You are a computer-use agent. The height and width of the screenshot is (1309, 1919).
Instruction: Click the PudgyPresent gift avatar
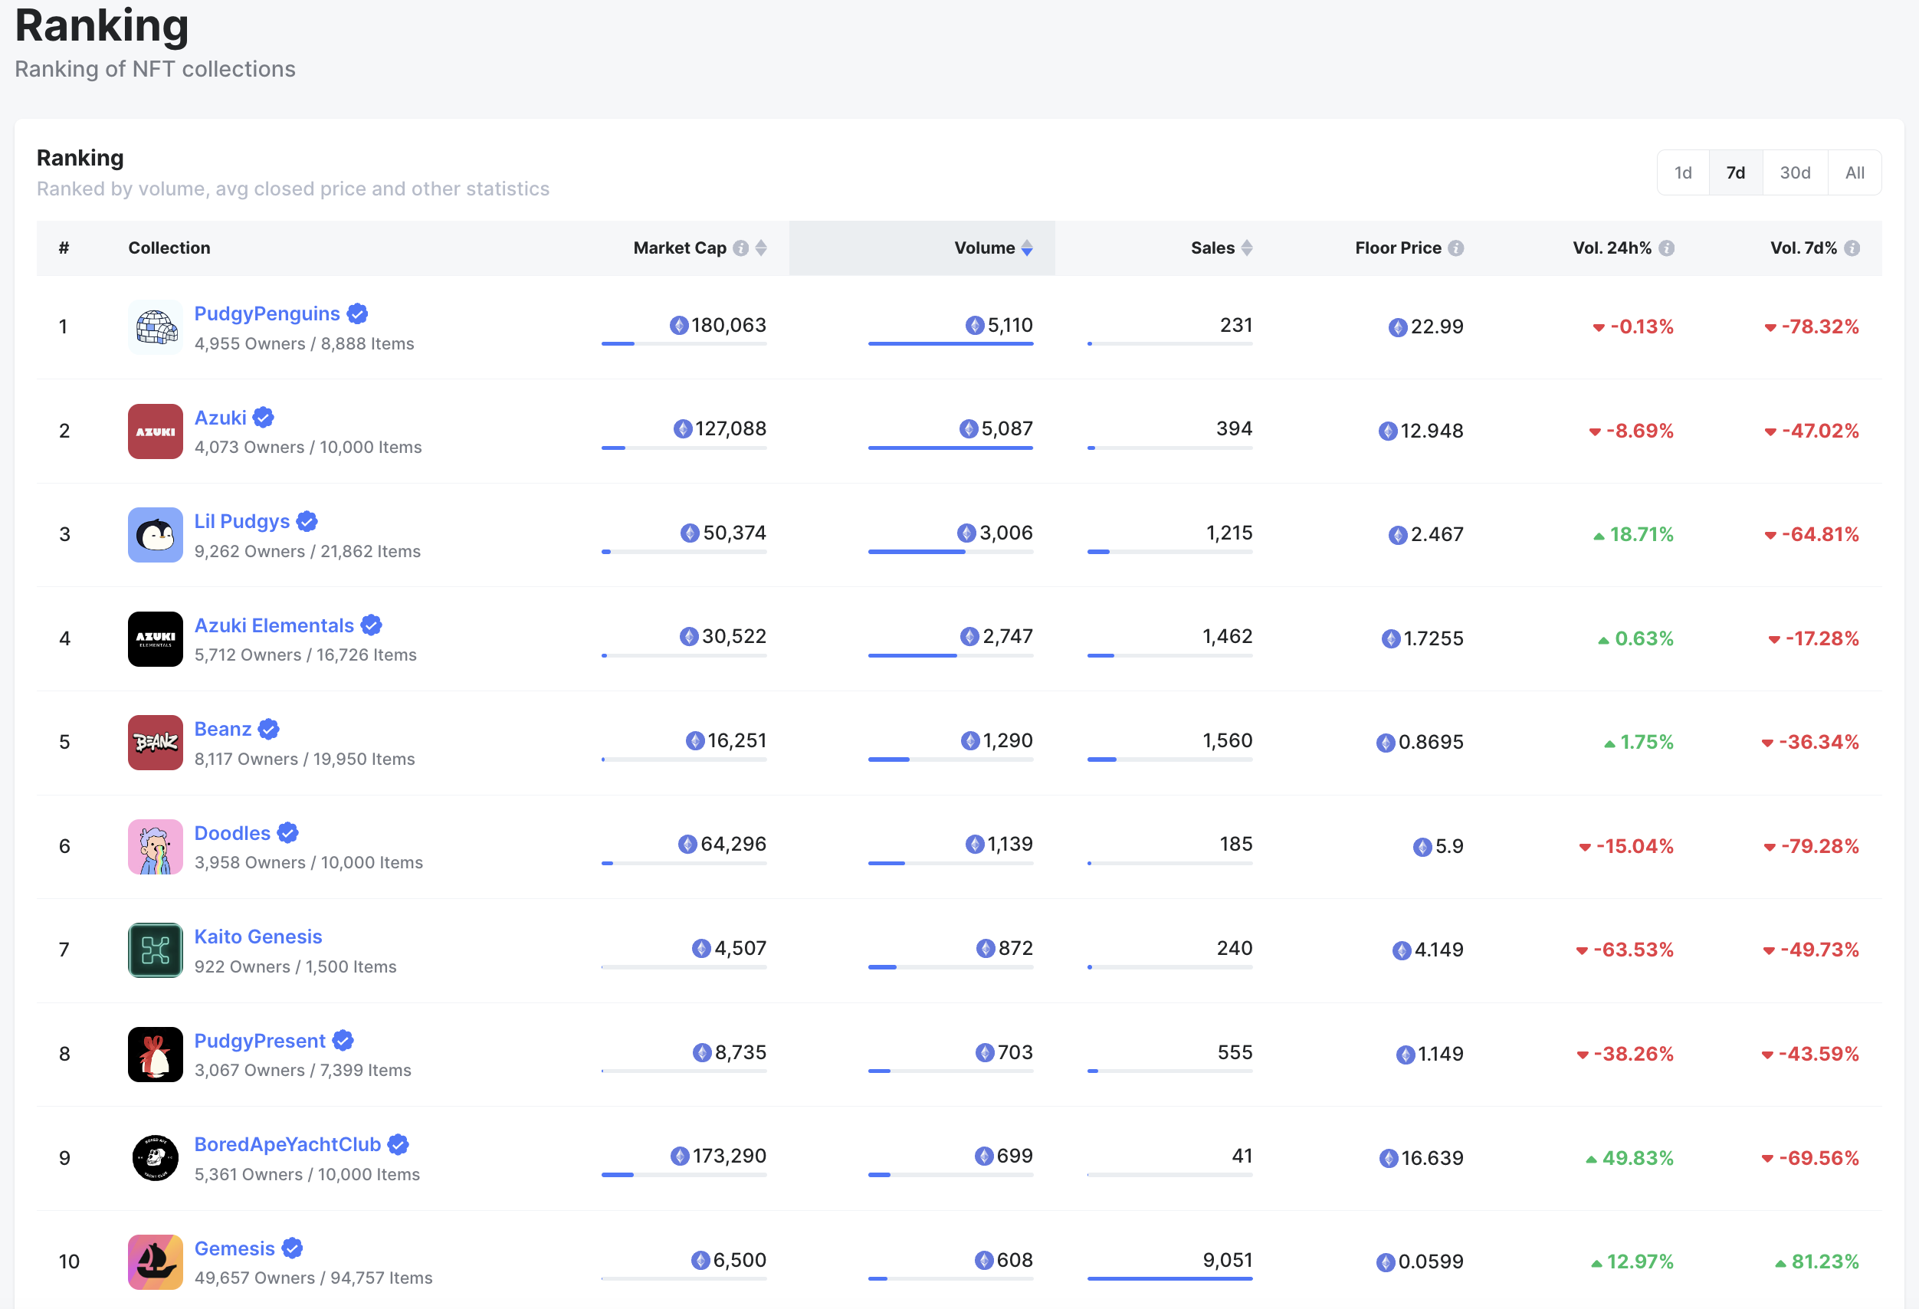pyautogui.click(x=156, y=1055)
